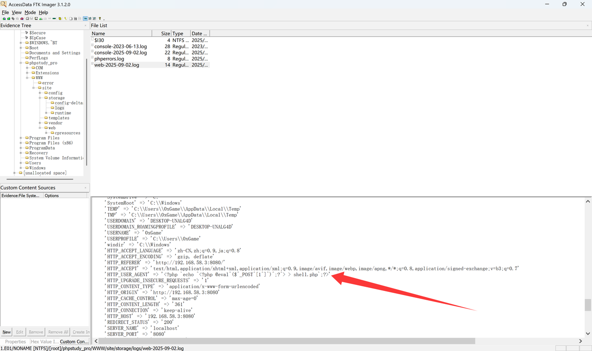Expand the Users folder tree node
The image size is (592, 351).
(x=21, y=163)
